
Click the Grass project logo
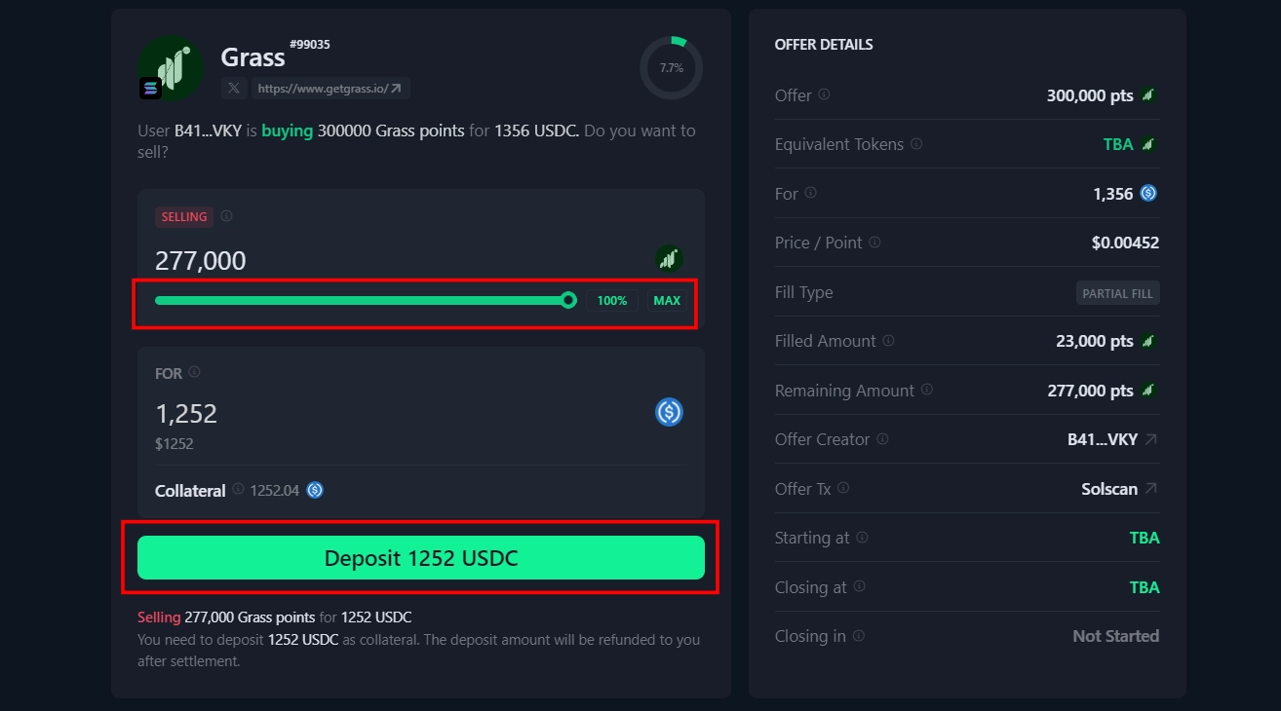(172, 68)
